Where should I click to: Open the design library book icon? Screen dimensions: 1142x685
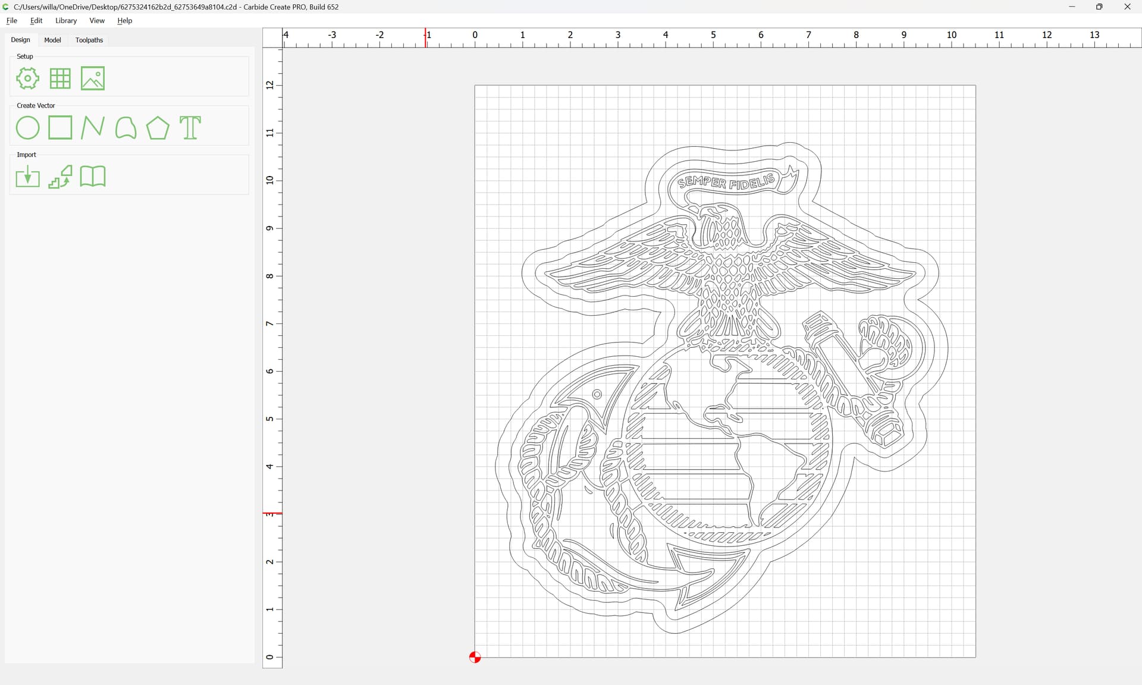(x=93, y=177)
